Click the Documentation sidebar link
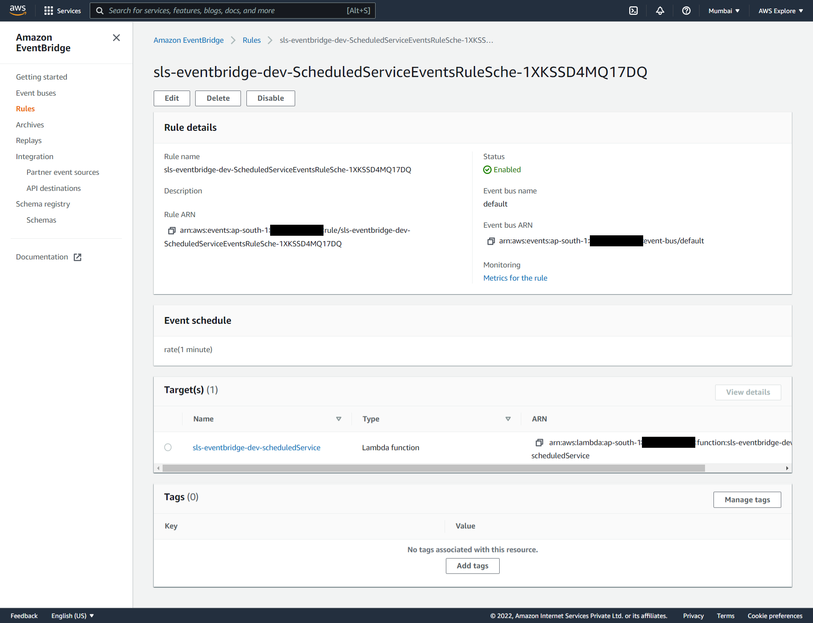The image size is (813, 623). (42, 257)
